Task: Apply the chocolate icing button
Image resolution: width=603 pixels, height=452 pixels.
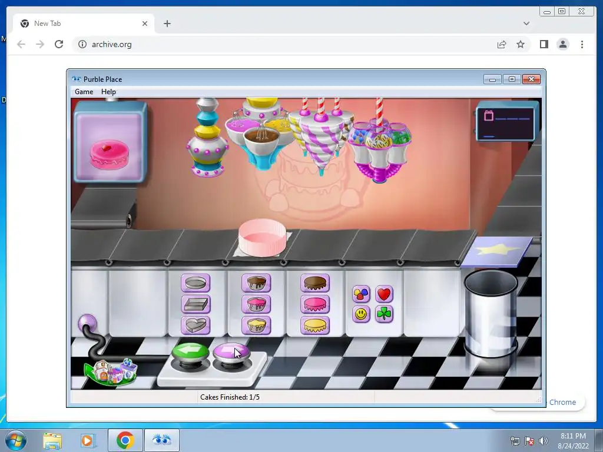Action: (x=315, y=283)
